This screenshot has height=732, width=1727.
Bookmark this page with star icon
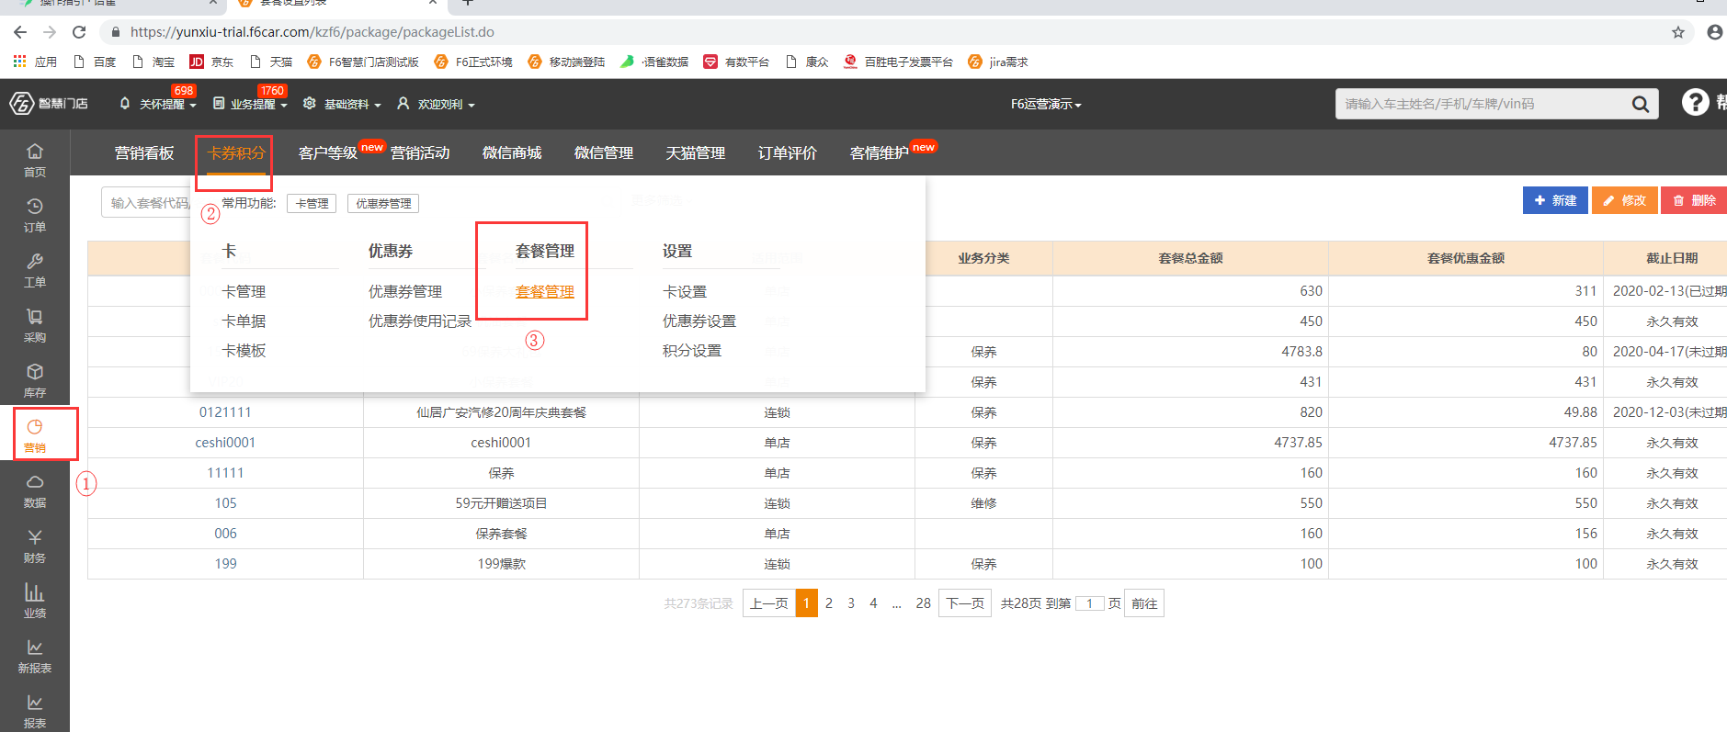tap(1678, 32)
